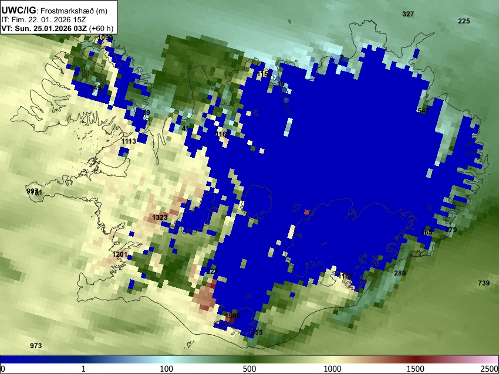Click the legend tick label '1500'
The image size is (499, 374).
[x=416, y=369]
